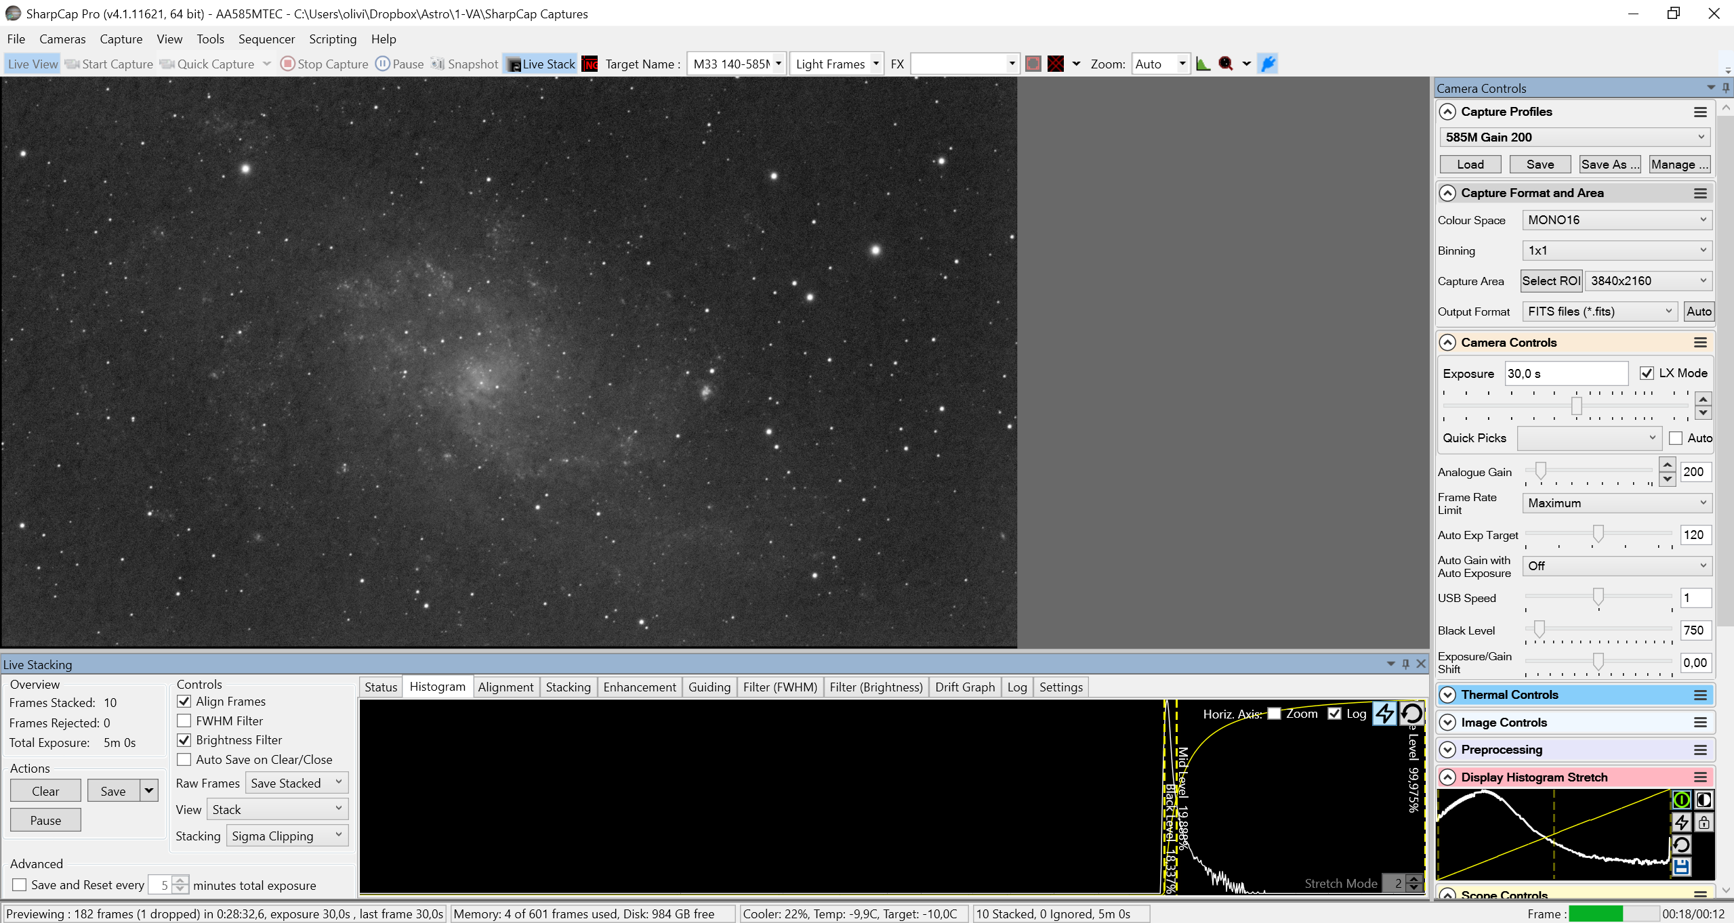The height and width of the screenshot is (923, 1734).
Task: Click the lock icon in Display Stretch
Action: tap(1704, 822)
